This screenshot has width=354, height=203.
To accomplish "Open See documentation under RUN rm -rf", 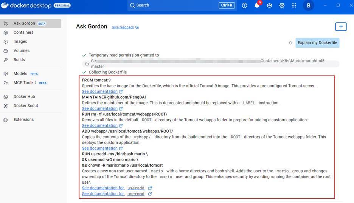I will [99, 125].
